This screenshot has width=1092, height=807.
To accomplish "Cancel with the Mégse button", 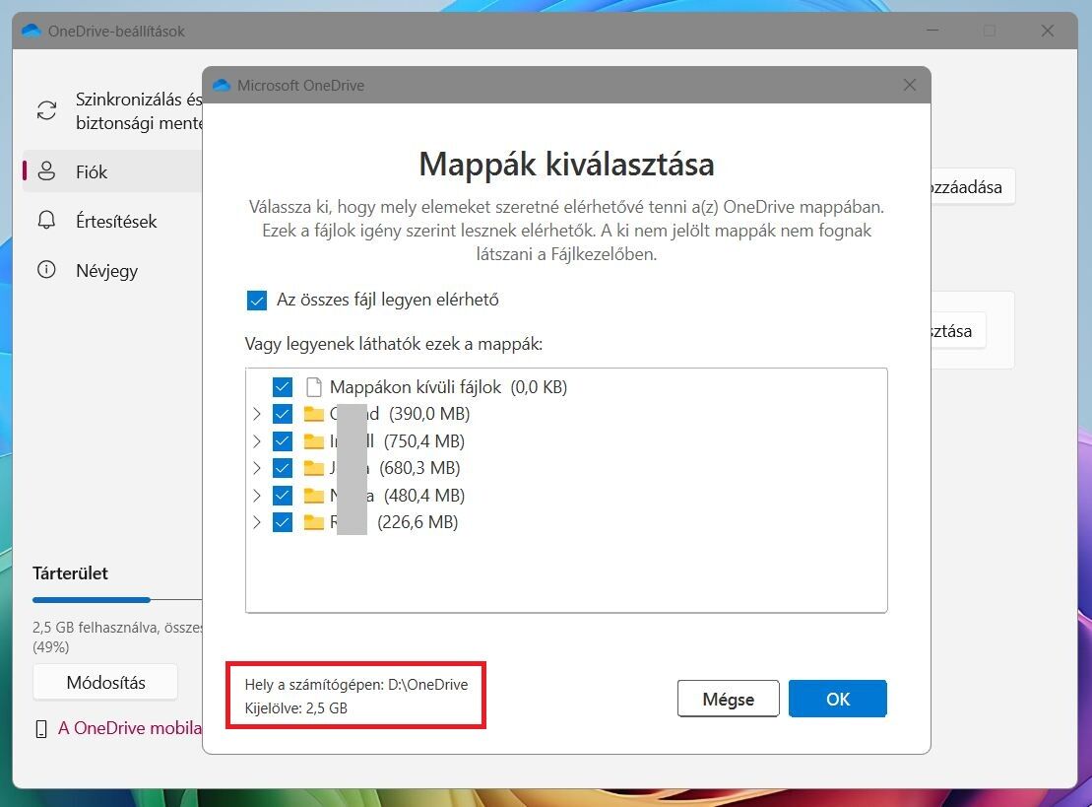I will [x=728, y=699].
